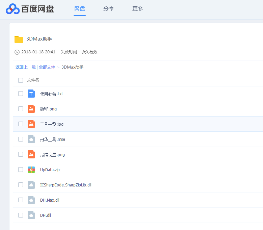
Task: Check the box for UpData.zip
Action: point(21,170)
